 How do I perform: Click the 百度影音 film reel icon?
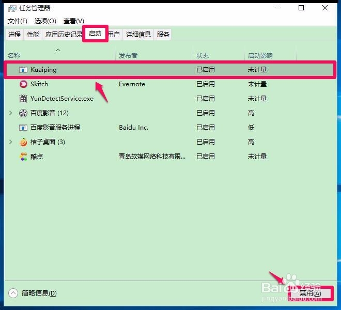pyautogui.click(x=23, y=113)
